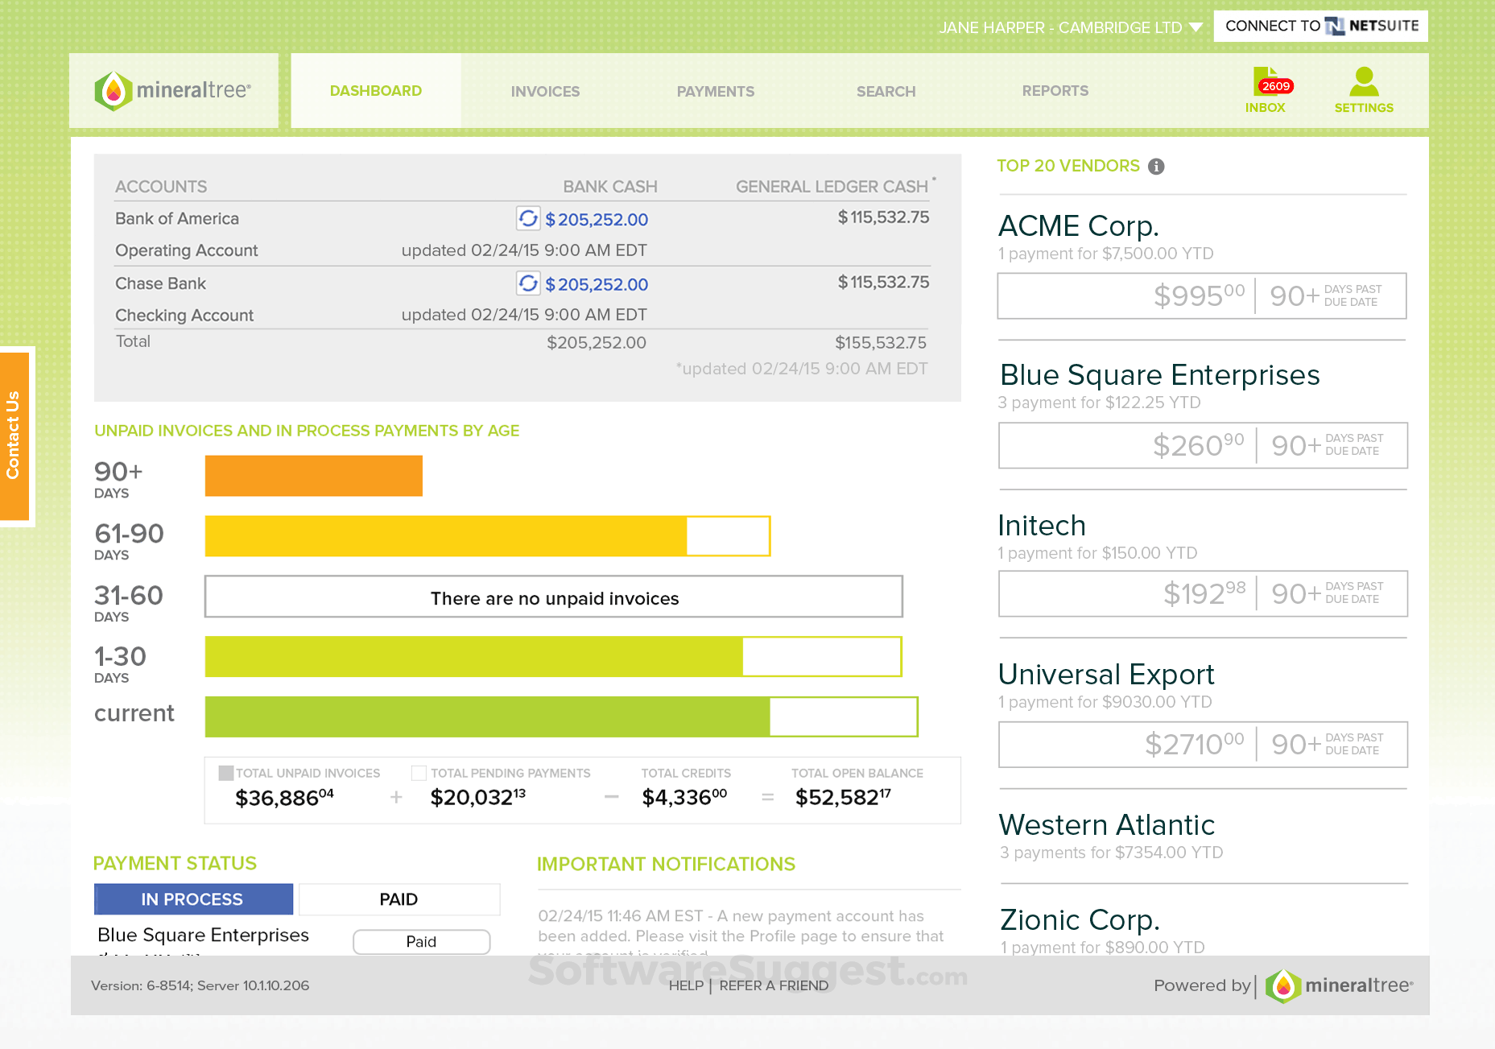Click the MineralTree icon in the footer
Image resolution: width=1495 pixels, height=1049 pixels.
1283,985
